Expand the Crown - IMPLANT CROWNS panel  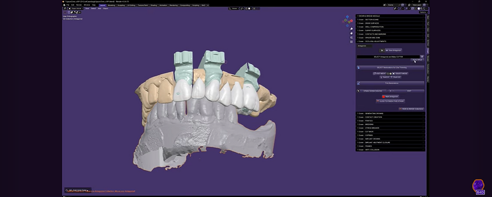391,139
